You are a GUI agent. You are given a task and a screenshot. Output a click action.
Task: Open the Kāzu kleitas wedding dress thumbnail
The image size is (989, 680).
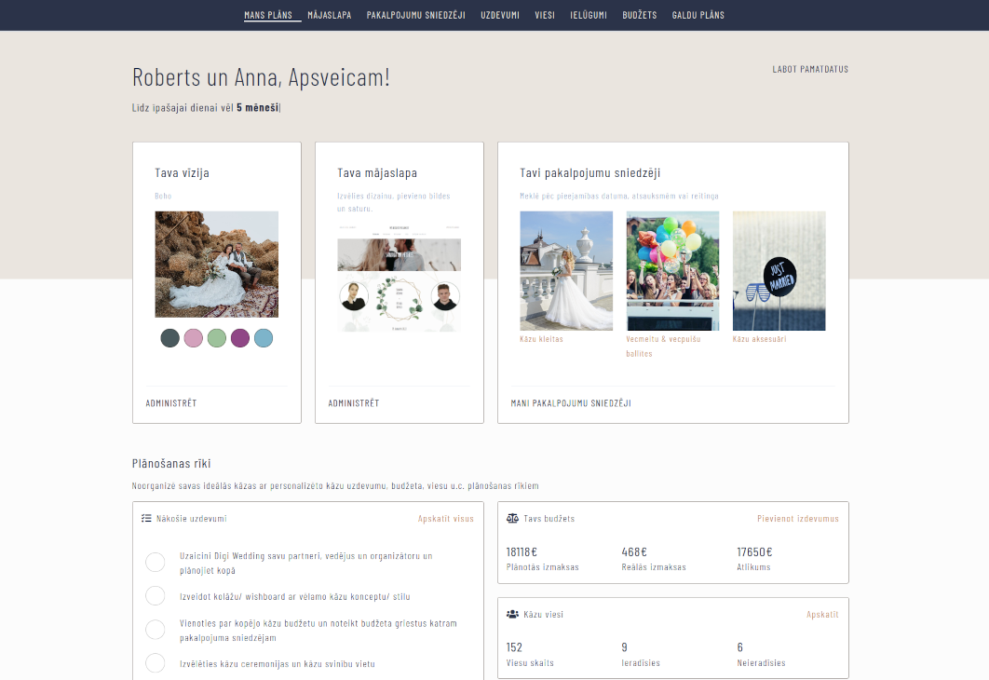coord(566,270)
